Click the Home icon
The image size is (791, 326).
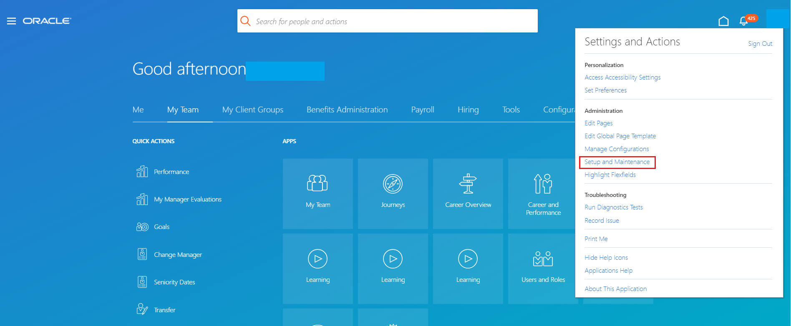click(x=723, y=21)
